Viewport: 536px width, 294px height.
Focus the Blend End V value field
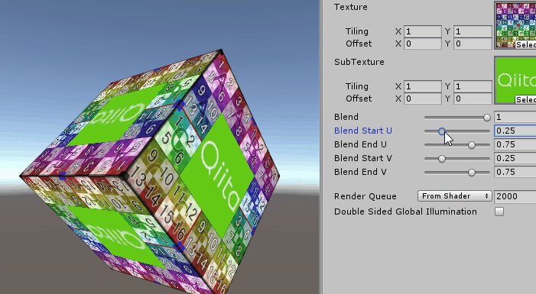(x=515, y=172)
